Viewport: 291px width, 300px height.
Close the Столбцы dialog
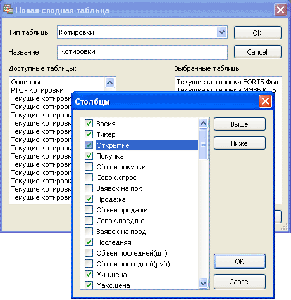[265, 101]
